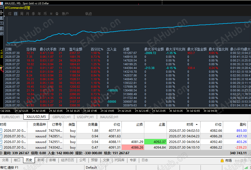Open the 邮箱 mailbox terminal tab

(53, 160)
